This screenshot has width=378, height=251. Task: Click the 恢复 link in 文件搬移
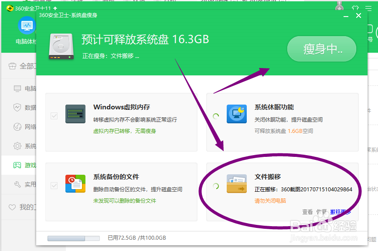(321, 212)
